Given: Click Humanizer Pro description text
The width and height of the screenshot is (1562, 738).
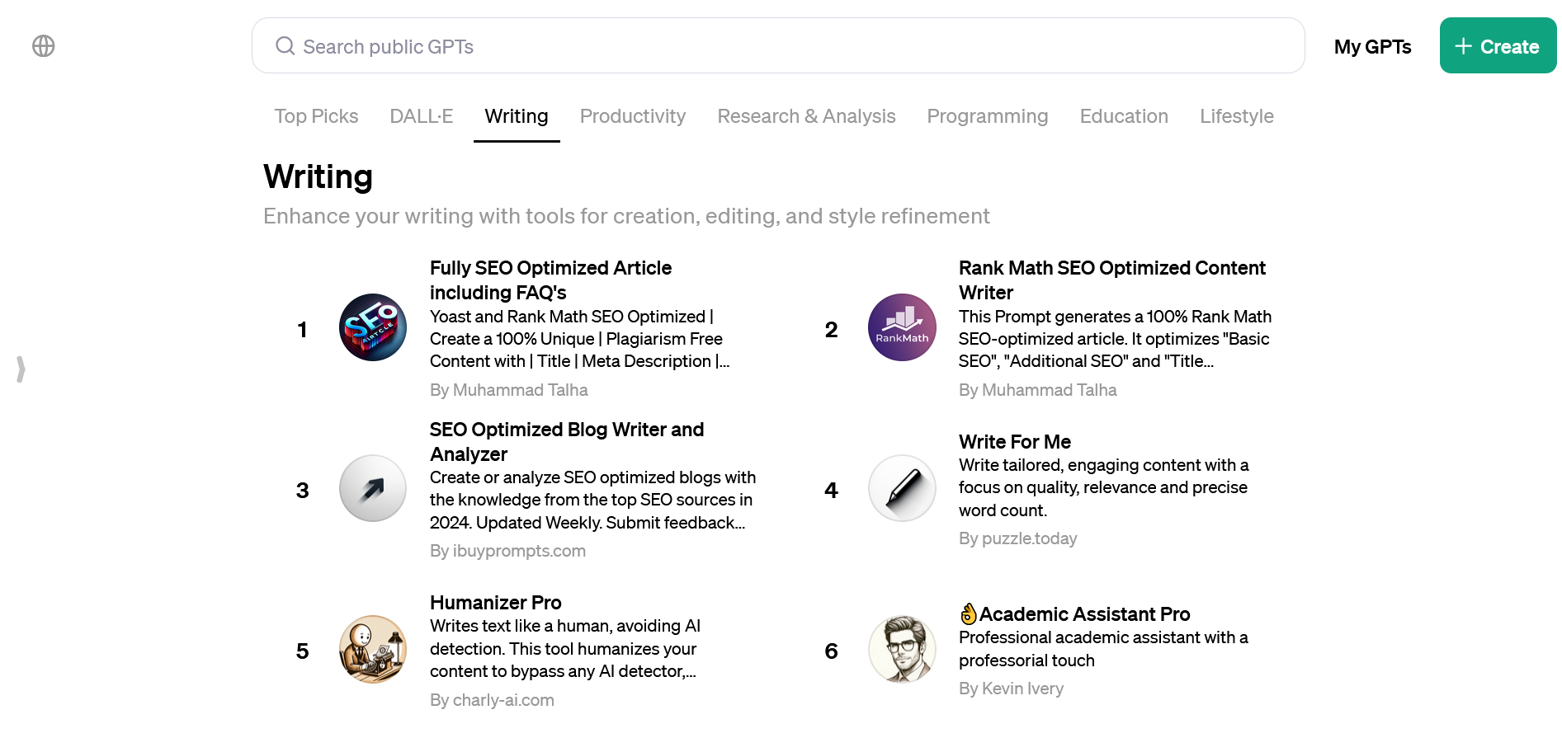Looking at the screenshot, I should (x=564, y=649).
